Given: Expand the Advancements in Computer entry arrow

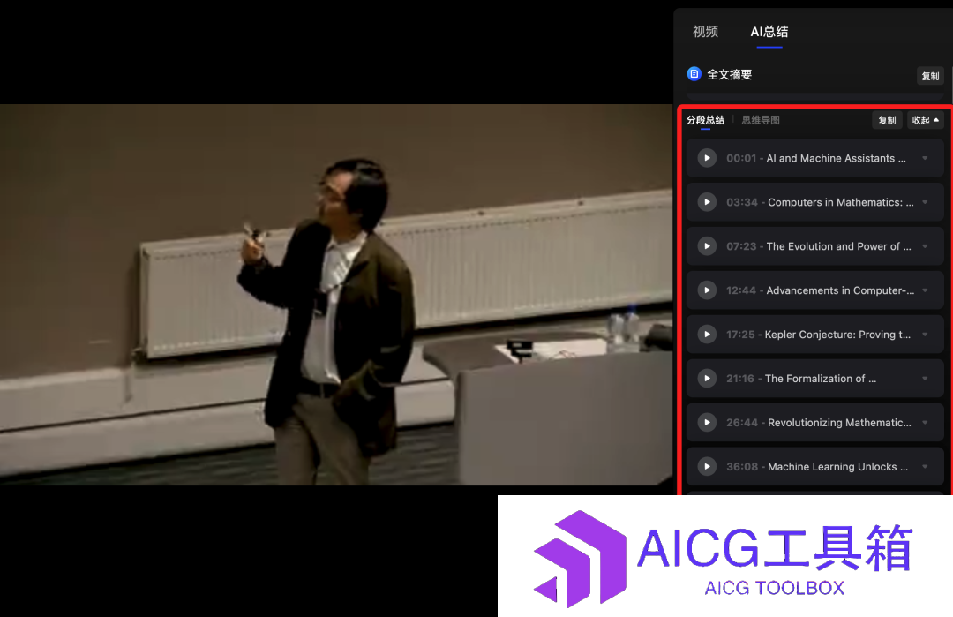Looking at the screenshot, I should (925, 290).
